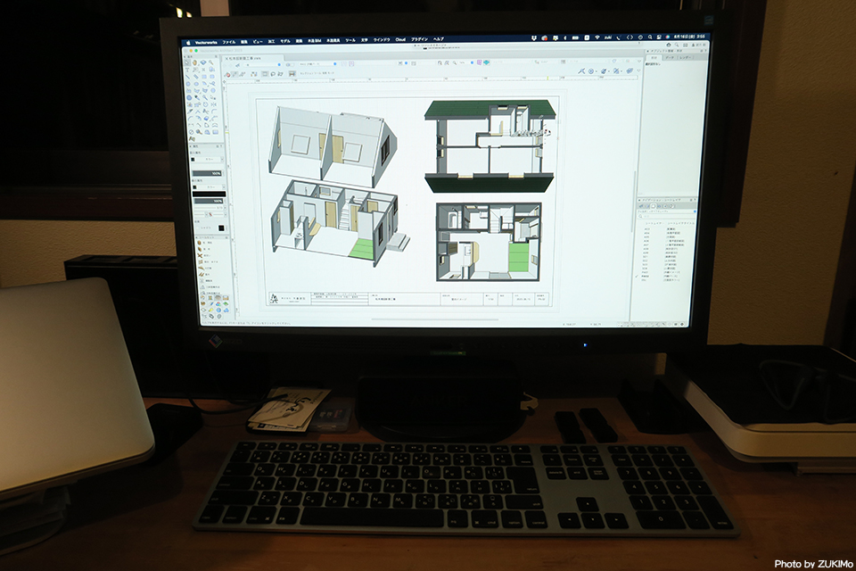Select the Oval tool

click(x=196, y=85)
